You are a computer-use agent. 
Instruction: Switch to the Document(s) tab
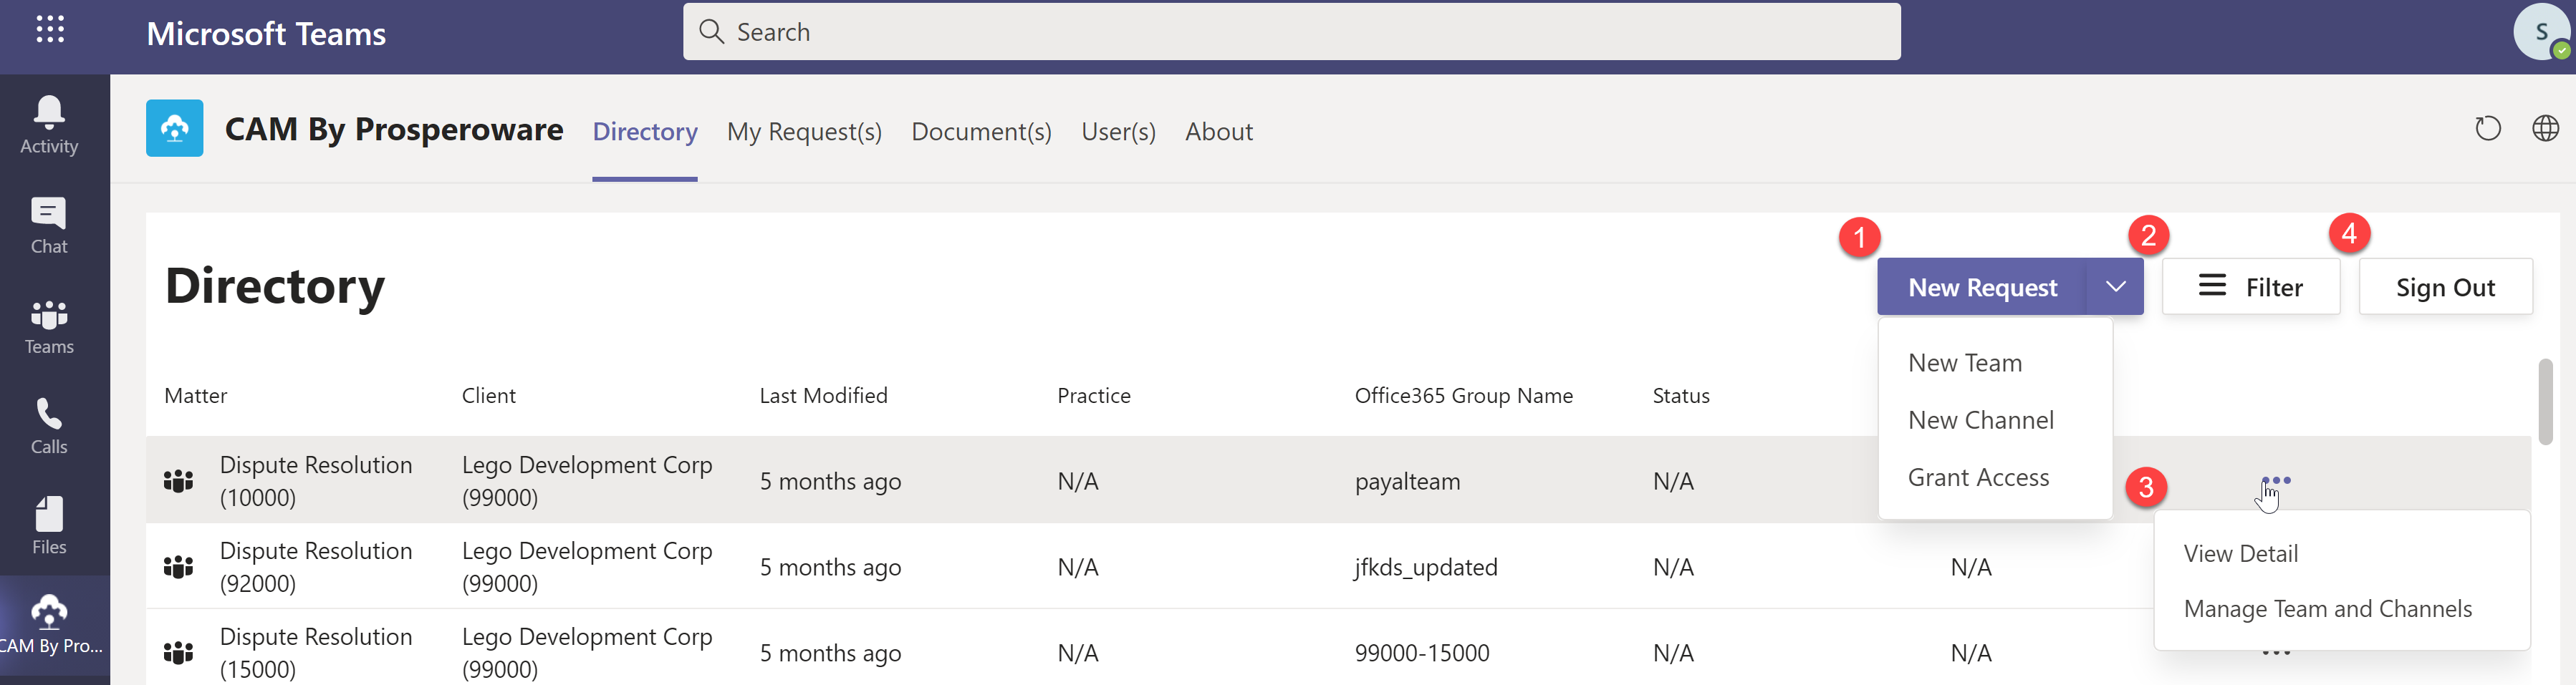click(x=981, y=132)
